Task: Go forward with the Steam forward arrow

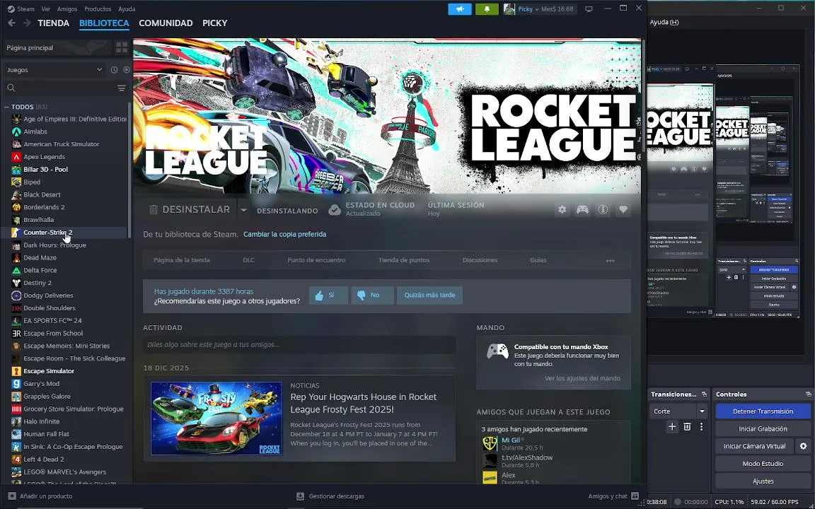Action: click(x=27, y=23)
